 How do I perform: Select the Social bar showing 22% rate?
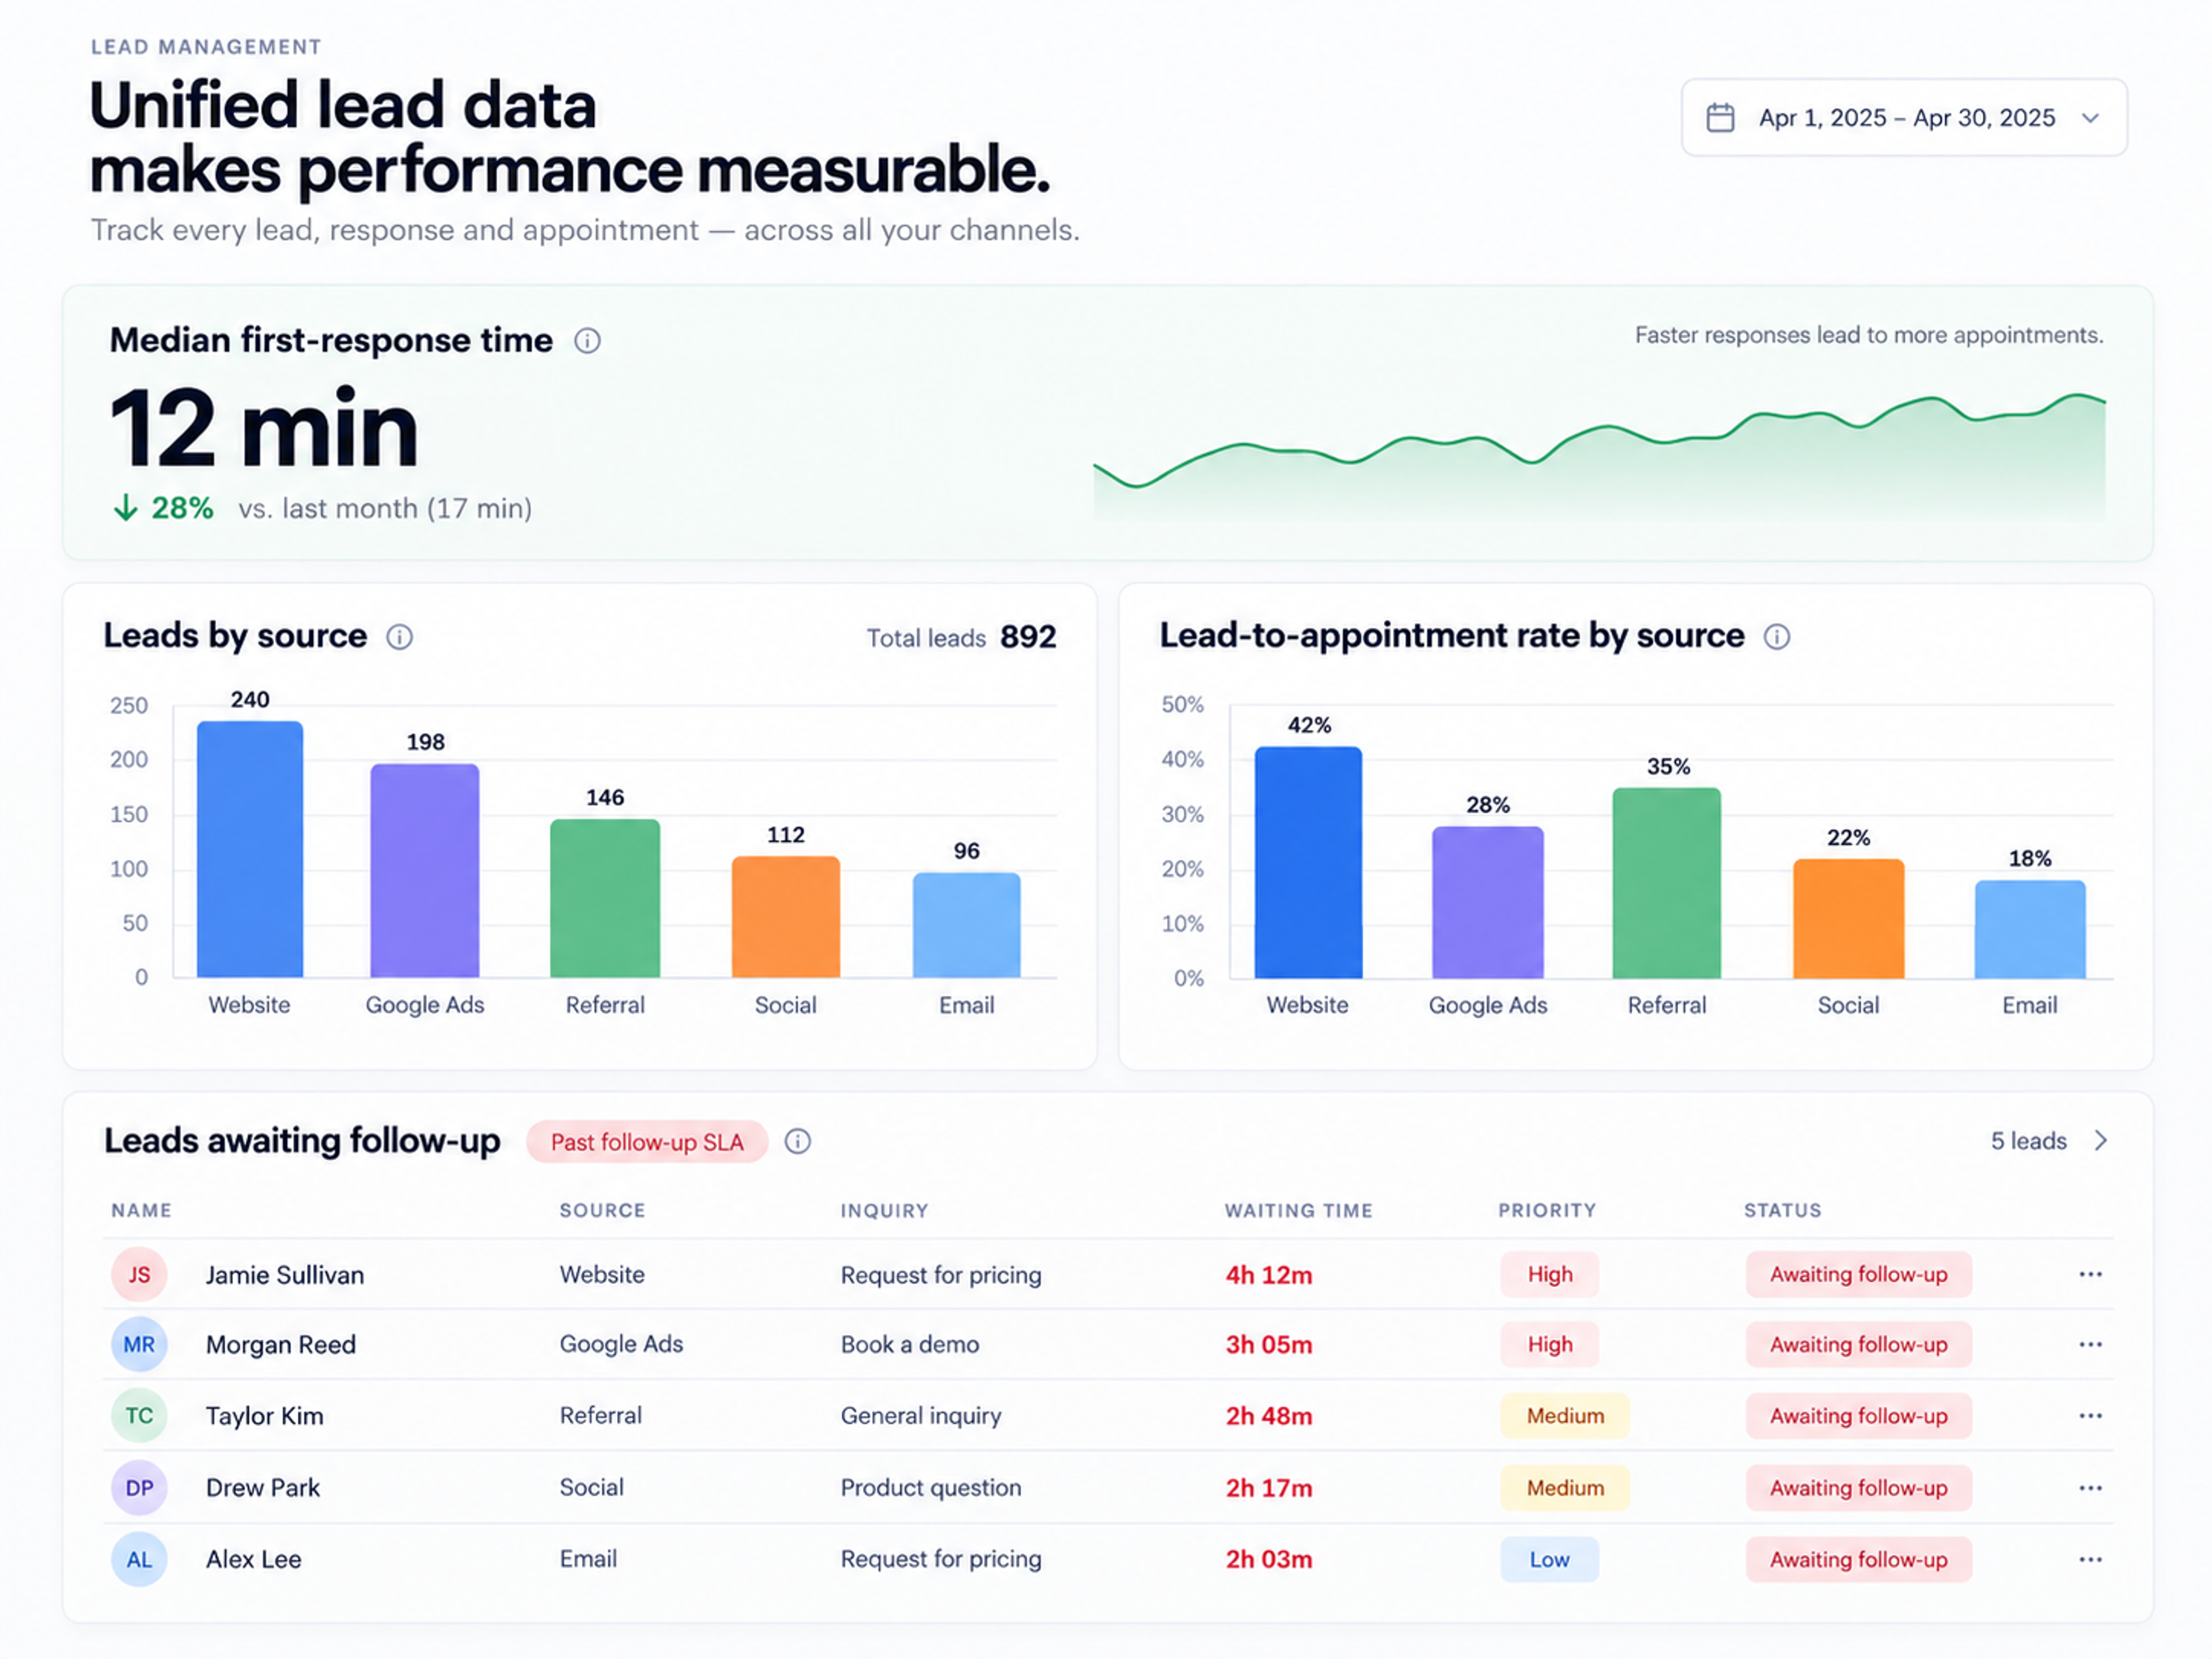pos(1849,918)
